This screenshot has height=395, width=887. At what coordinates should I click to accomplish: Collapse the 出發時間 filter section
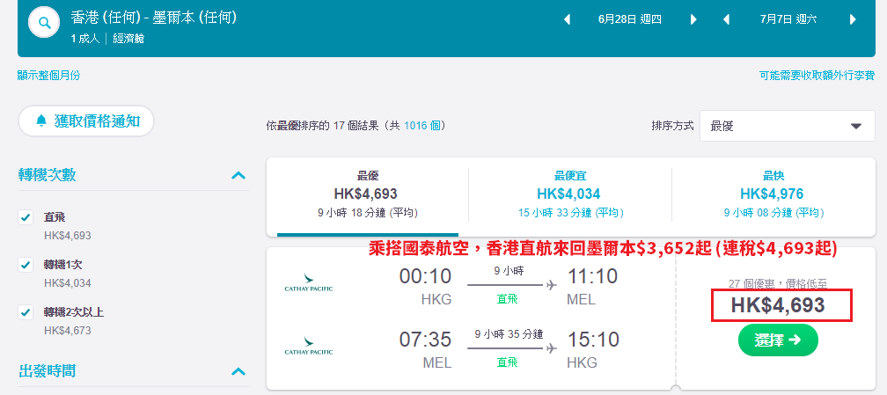(x=238, y=372)
